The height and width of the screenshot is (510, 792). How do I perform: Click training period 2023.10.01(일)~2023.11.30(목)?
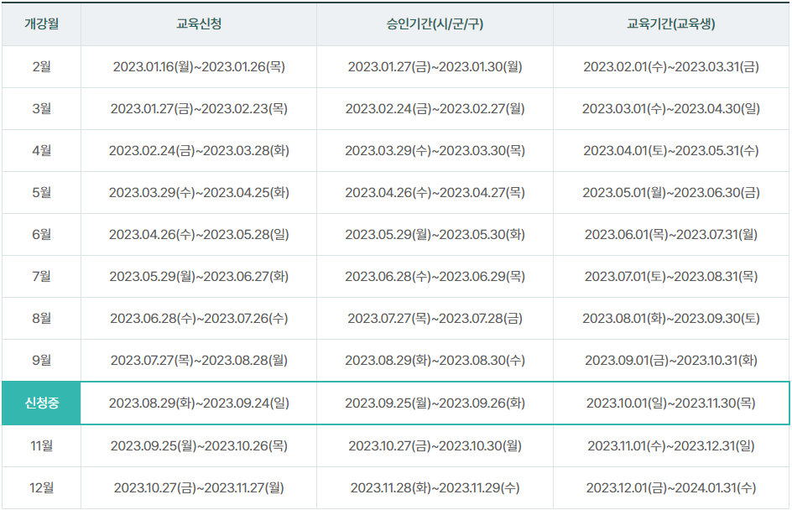pos(671,403)
